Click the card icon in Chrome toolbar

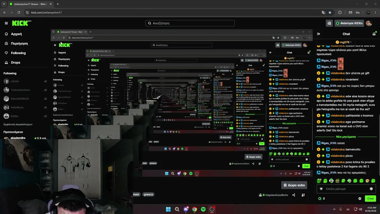point(350,12)
